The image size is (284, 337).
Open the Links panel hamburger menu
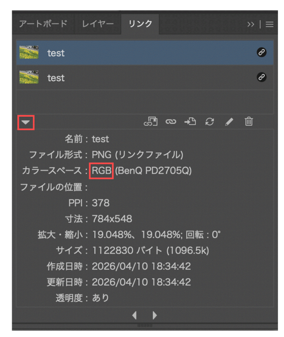pos(270,24)
